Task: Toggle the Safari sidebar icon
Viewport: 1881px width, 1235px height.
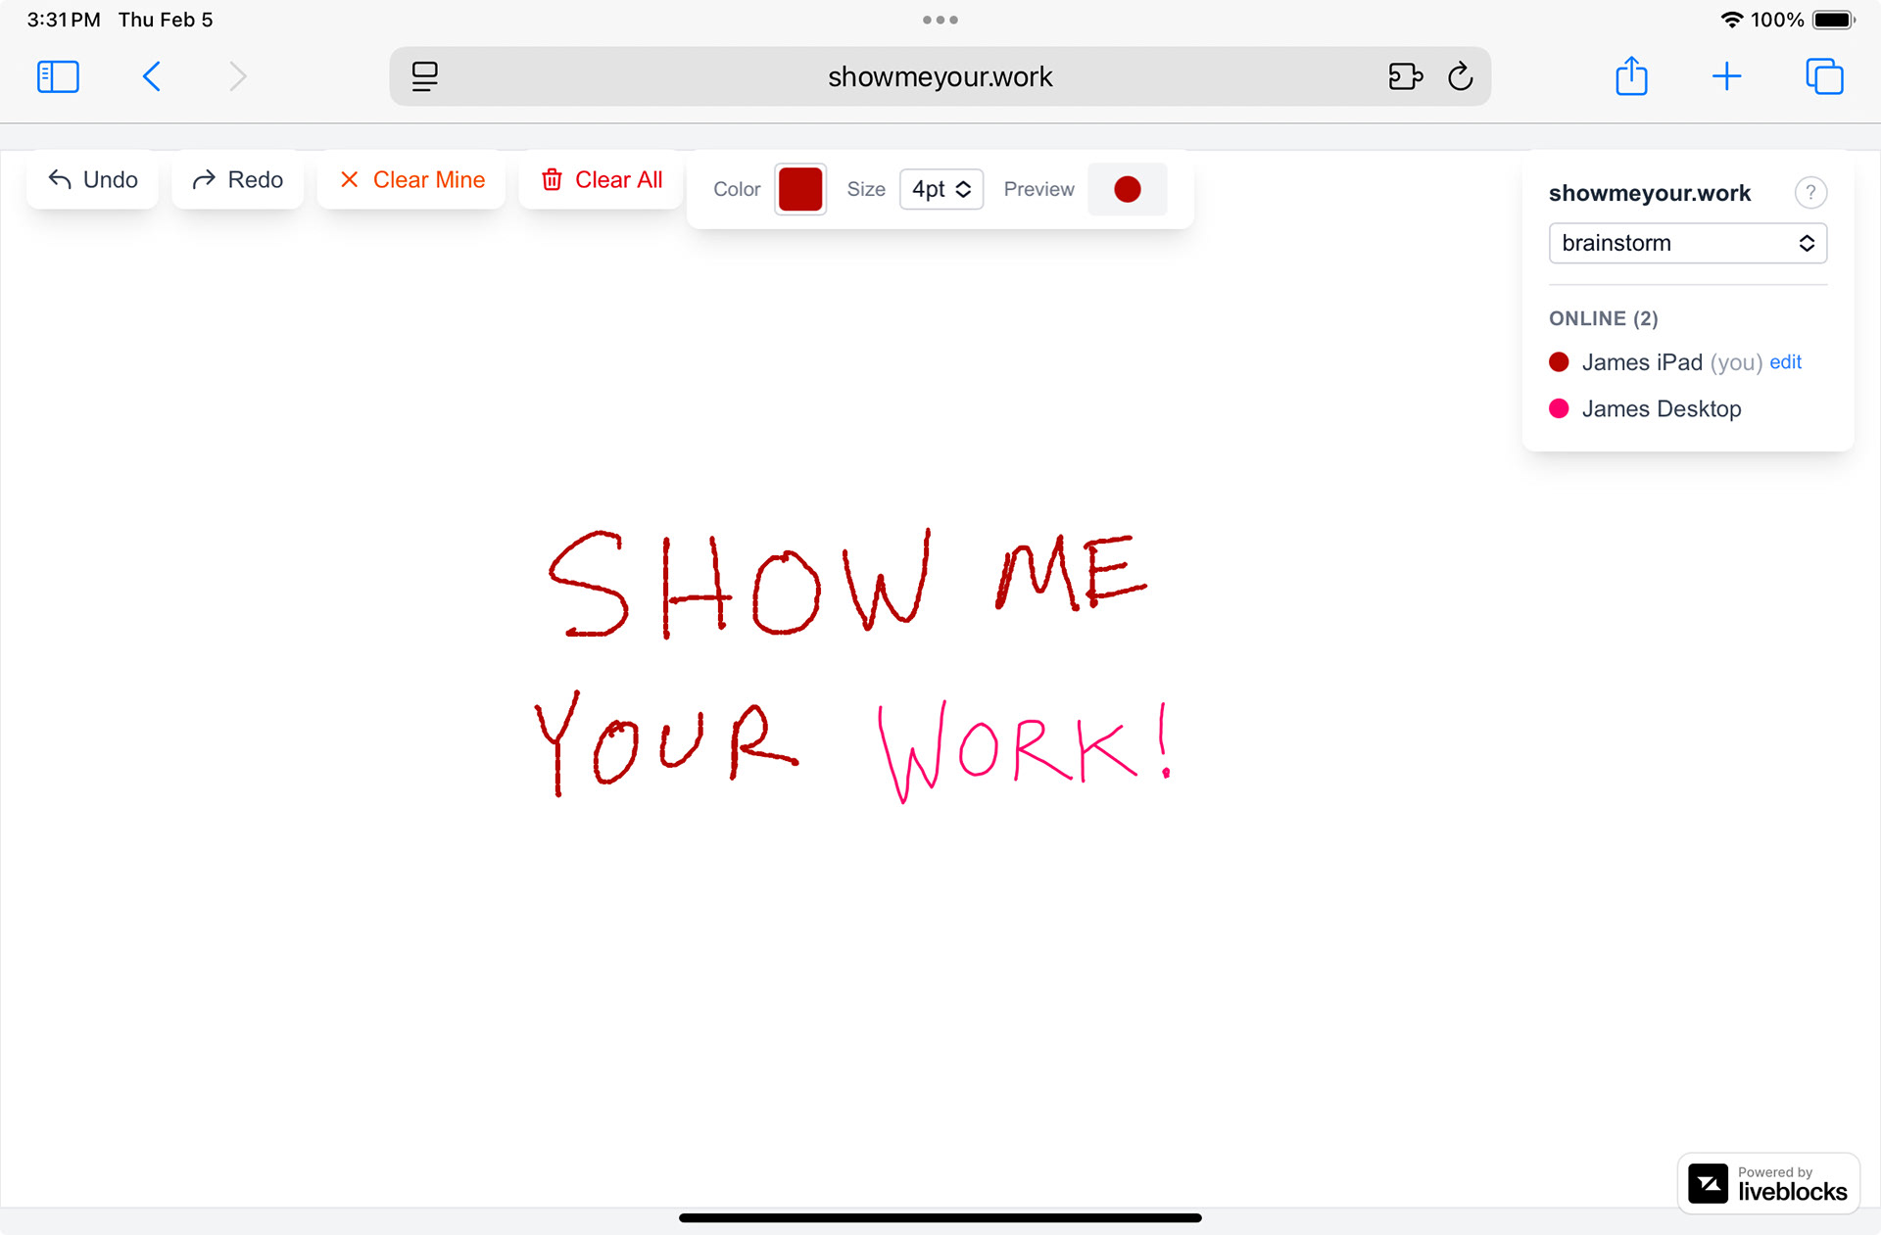Action: coord(58,76)
